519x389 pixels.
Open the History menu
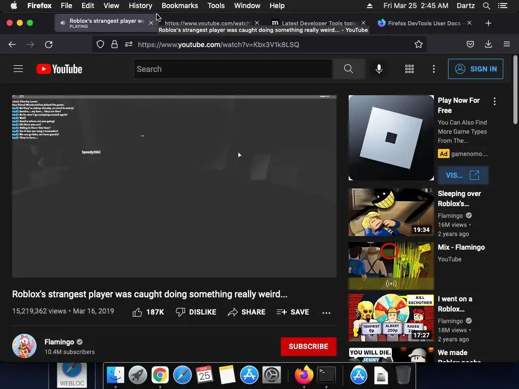click(x=140, y=6)
